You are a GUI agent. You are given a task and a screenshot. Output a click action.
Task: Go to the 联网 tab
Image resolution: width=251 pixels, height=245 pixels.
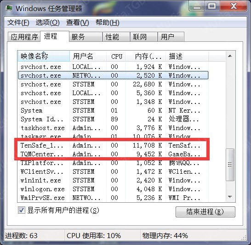pyautogui.click(x=143, y=37)
